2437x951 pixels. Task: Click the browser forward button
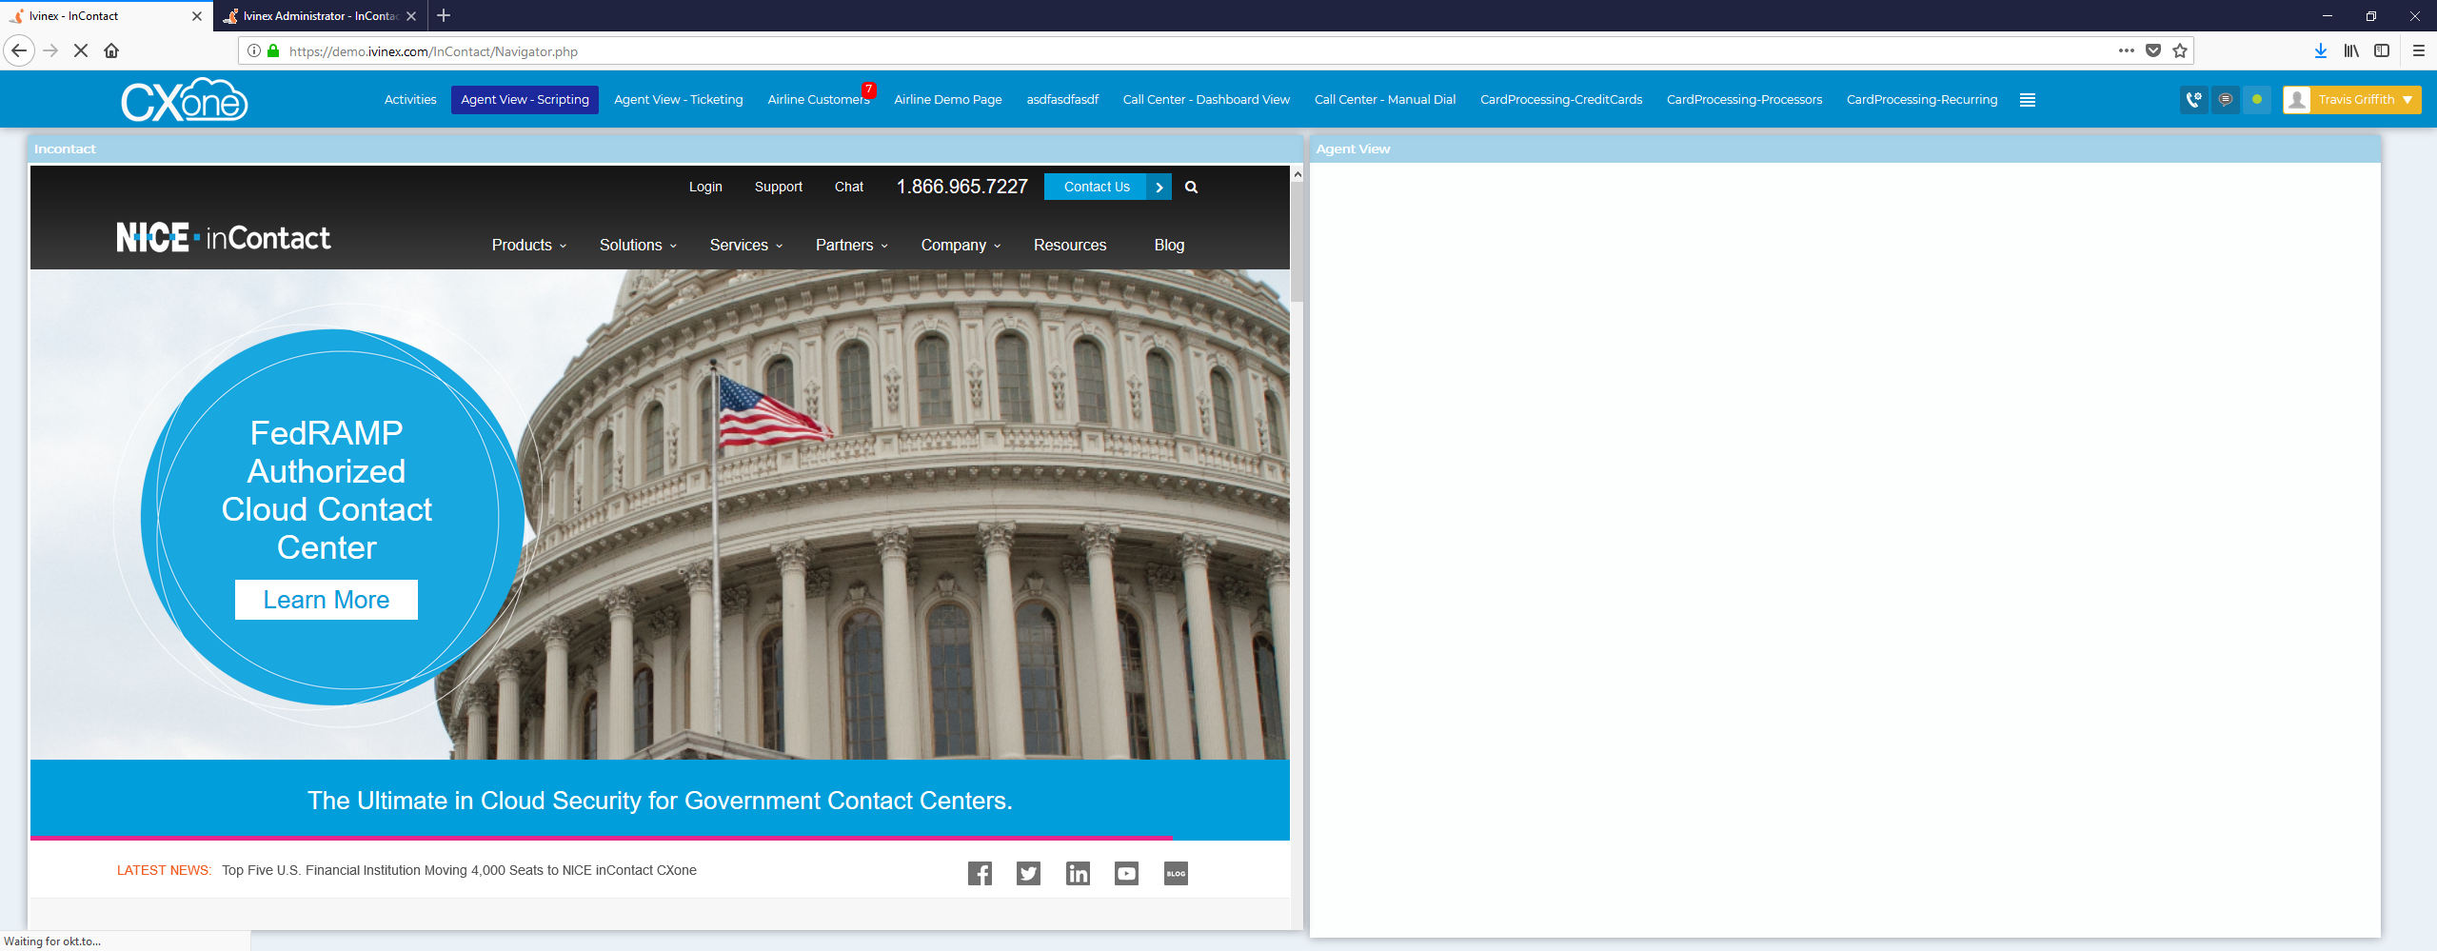(x=51, y=50)
